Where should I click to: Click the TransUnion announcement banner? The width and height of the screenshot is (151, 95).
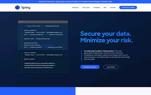[75, 2]
